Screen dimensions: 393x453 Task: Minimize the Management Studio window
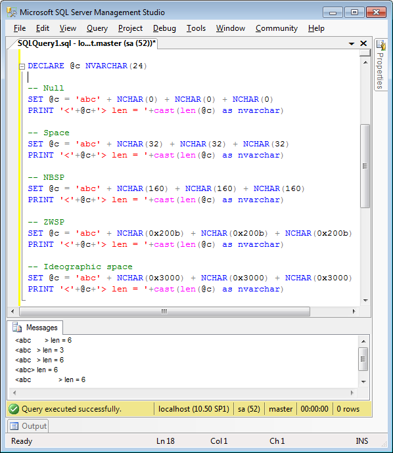[333, 12]
